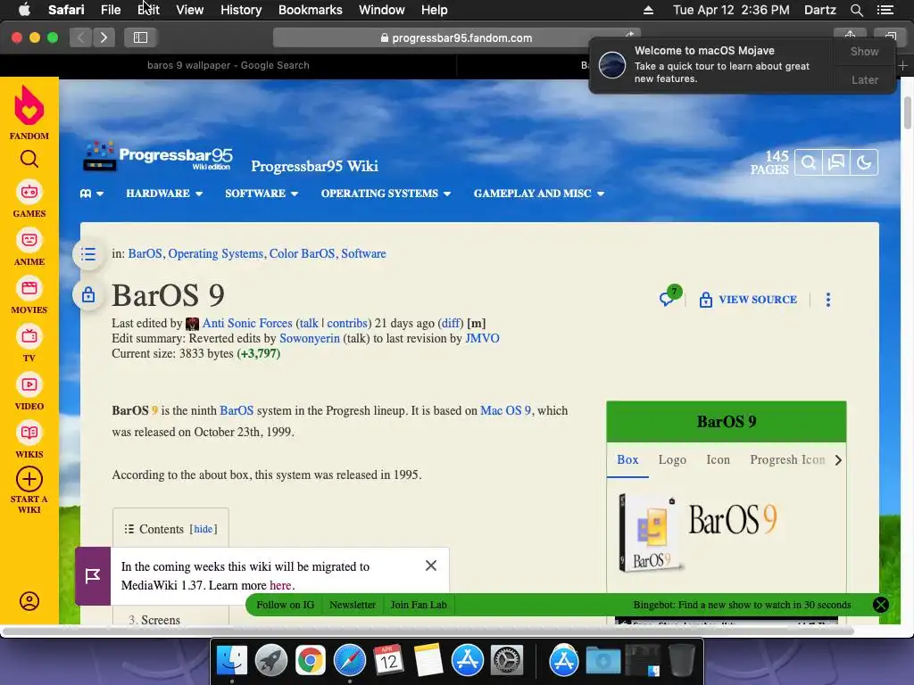
Task: Click the Progressbar95 wiki logo
Action: click(x=157, y=157)
